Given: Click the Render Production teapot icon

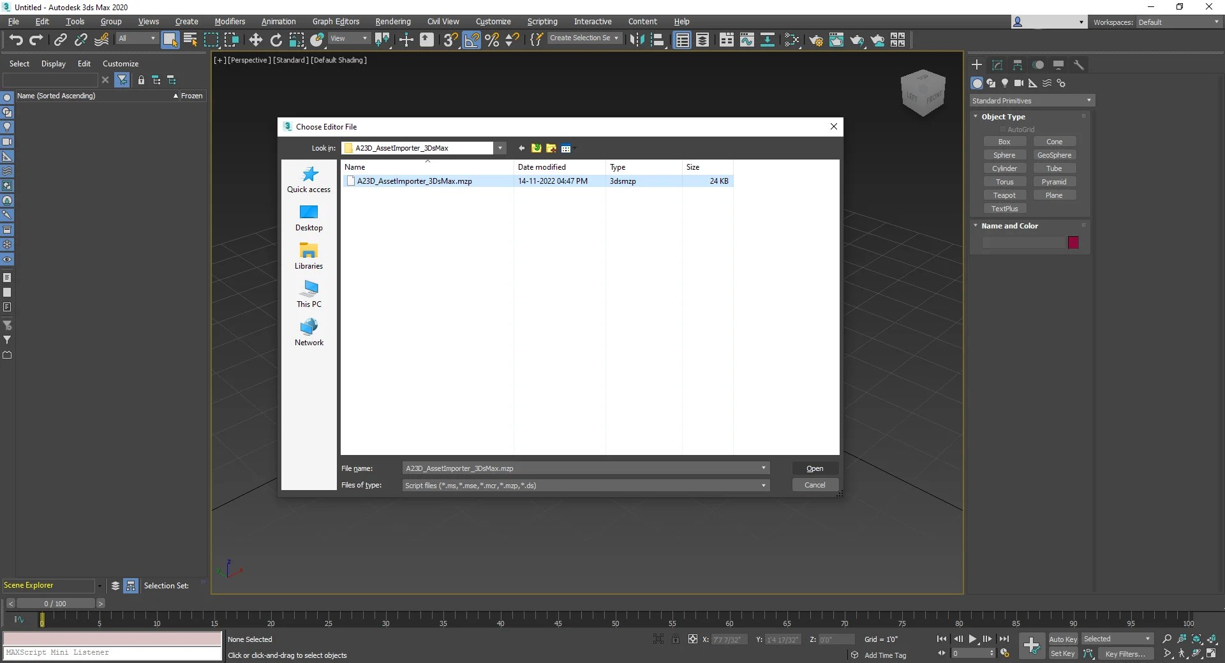Looking at the screenshot, I should (x=857, y=40).
